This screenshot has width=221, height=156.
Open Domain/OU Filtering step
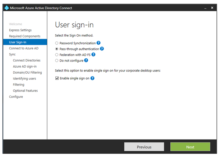coord(27,72)
